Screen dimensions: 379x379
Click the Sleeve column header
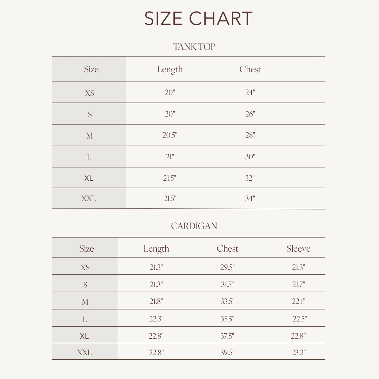[x=298, y=248]
